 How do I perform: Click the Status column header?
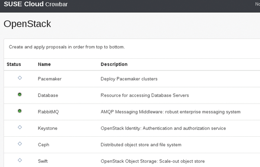14,64
